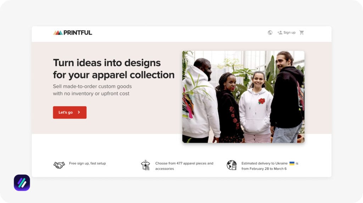Viewport: 363px width, 203px height.
Task: Click the handshake icon
Action: pyautogui.click(x=59, y=165)
